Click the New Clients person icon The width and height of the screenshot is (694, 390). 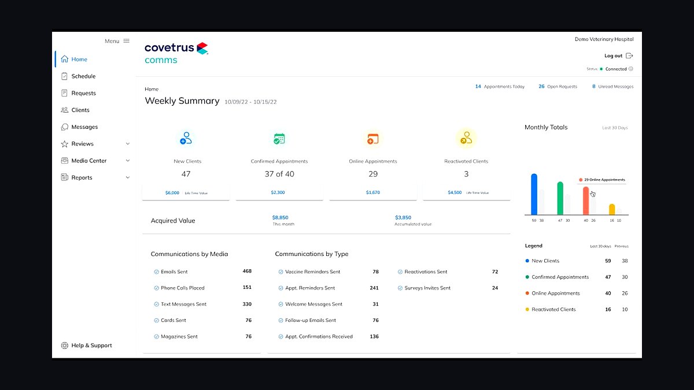[186, 139]
